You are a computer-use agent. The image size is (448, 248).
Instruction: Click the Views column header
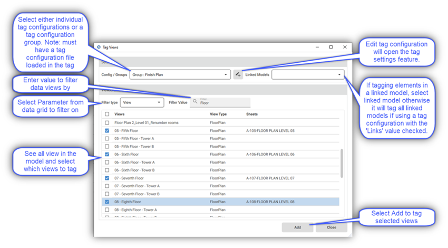pyautogui.click(x=120, y=114)
